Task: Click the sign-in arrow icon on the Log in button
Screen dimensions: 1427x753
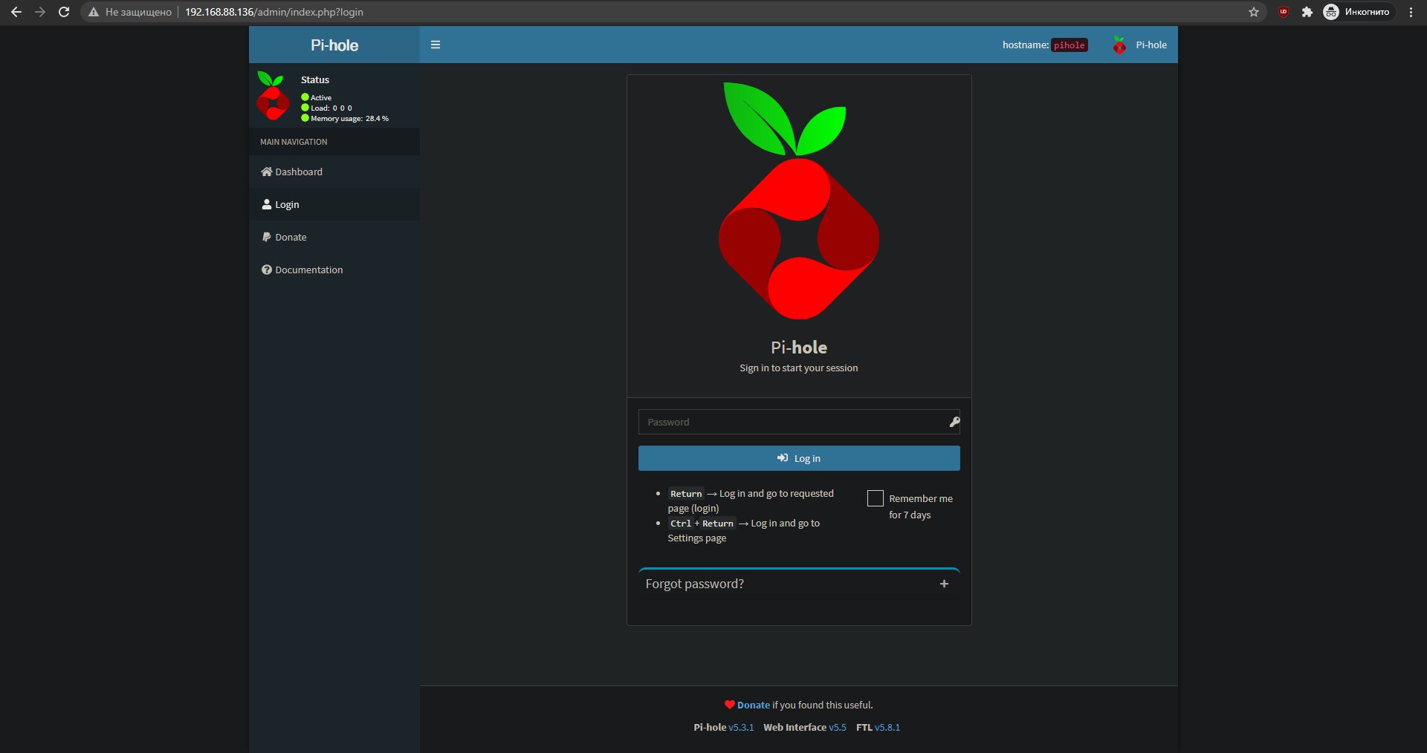Action: (x=783, y=458)
